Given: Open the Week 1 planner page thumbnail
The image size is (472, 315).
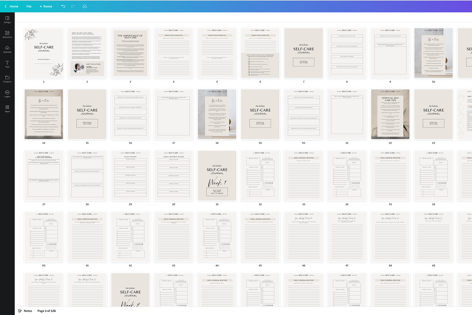Looking at the screenshot, I should (x=217, y=175).
